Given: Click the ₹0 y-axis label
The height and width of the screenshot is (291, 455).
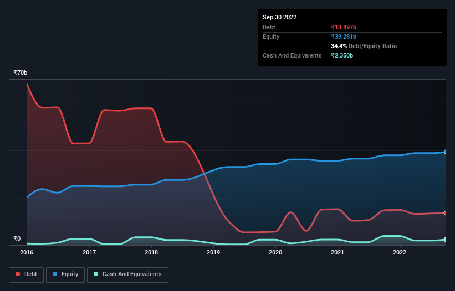Looking at the screenshot, I should [x=17, y=238].
